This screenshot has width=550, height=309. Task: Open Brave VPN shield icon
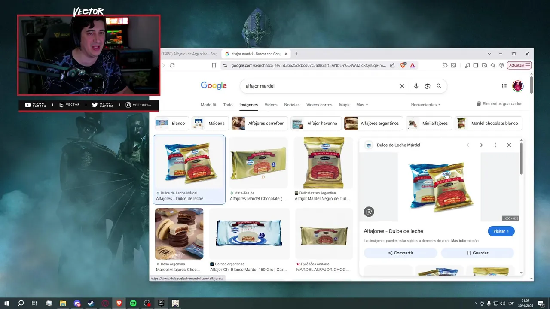click(x=501, y=65)
